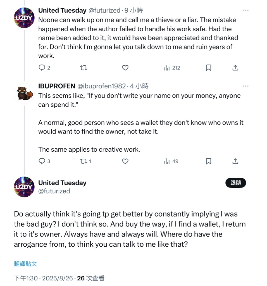Retweet IBUPROFEN's wallet analogy tweet
This screenshot has height=286, width=267.
[84, 161]
